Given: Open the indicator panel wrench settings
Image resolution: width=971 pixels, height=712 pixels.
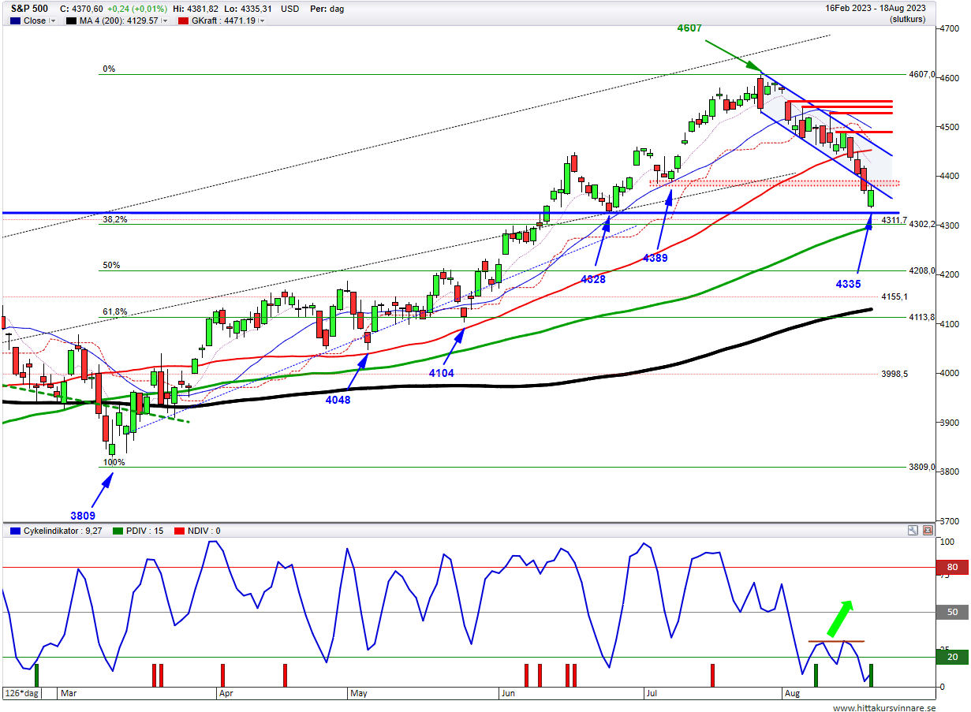Looking at the screenshot, I should click(x=913, y=531).
